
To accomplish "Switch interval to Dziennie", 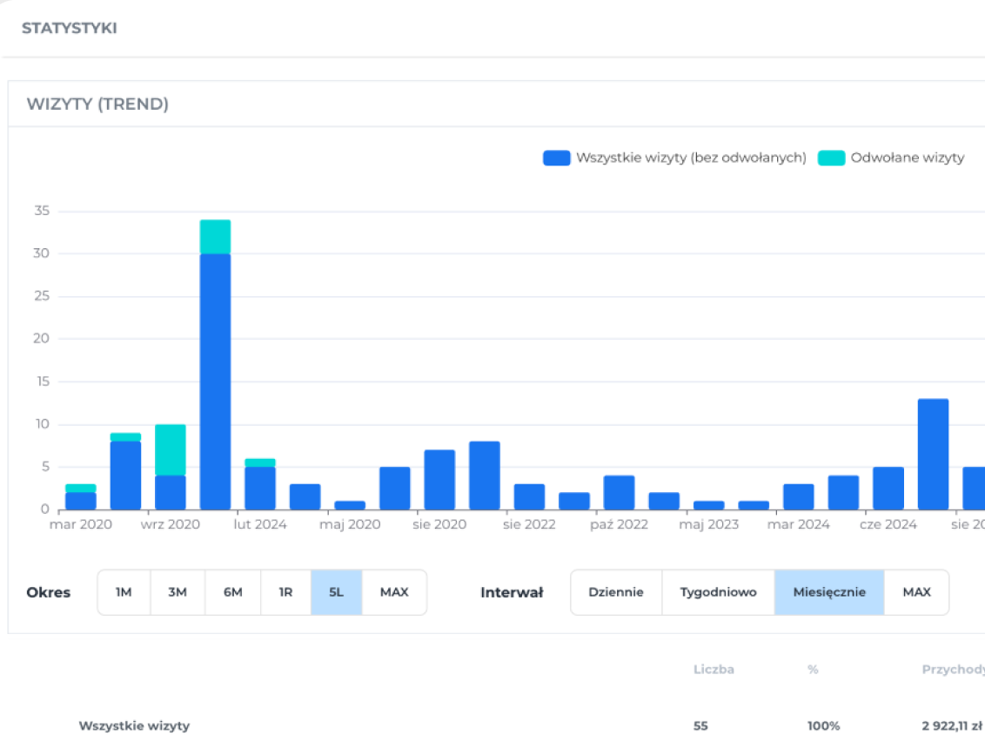I will [x=616, y=592].
